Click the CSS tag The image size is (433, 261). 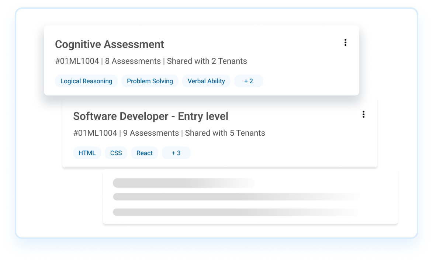pos(116,153)
